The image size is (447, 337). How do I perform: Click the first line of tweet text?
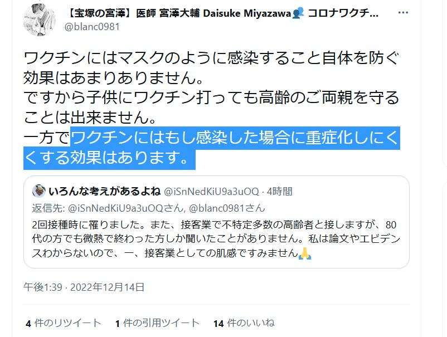point(211,58)
